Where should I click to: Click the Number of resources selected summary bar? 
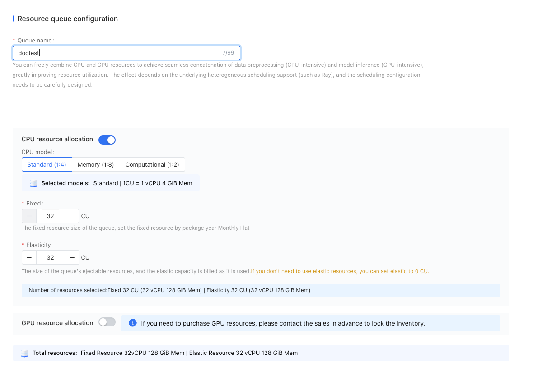(261, 290)
